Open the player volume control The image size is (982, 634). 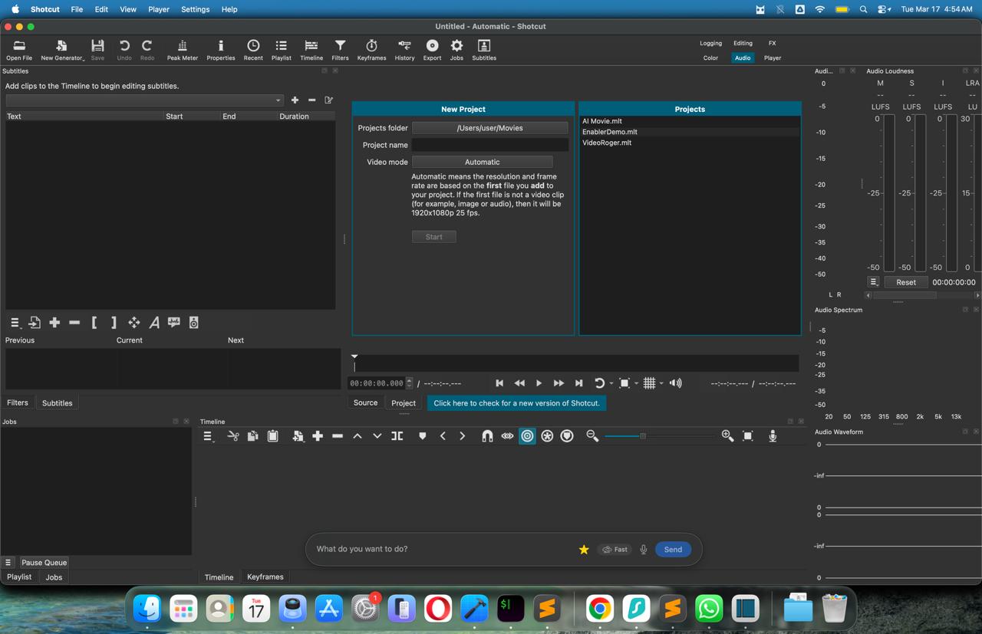(675, 383)
